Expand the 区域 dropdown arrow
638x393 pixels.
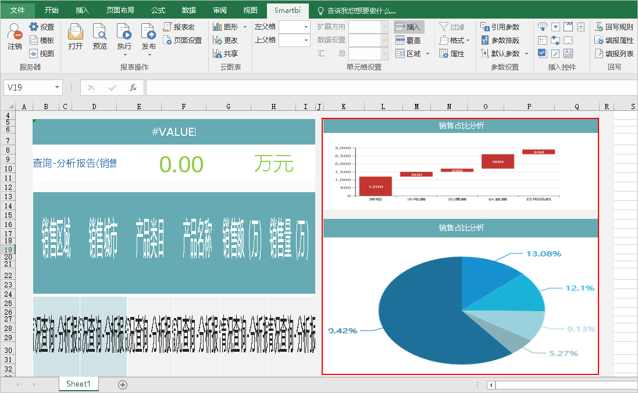coord(427,53)
